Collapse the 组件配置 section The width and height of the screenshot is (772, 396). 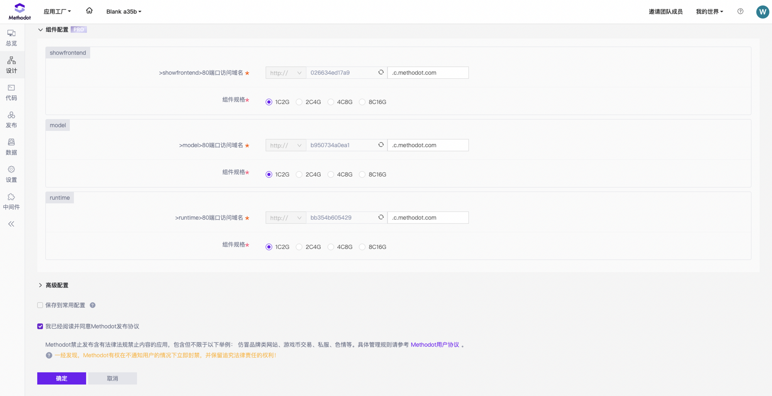tap(41, 30)
